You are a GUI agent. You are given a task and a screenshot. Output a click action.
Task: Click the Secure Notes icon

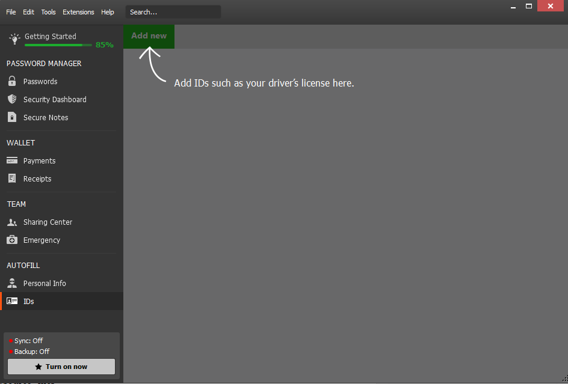pos(12,117)
